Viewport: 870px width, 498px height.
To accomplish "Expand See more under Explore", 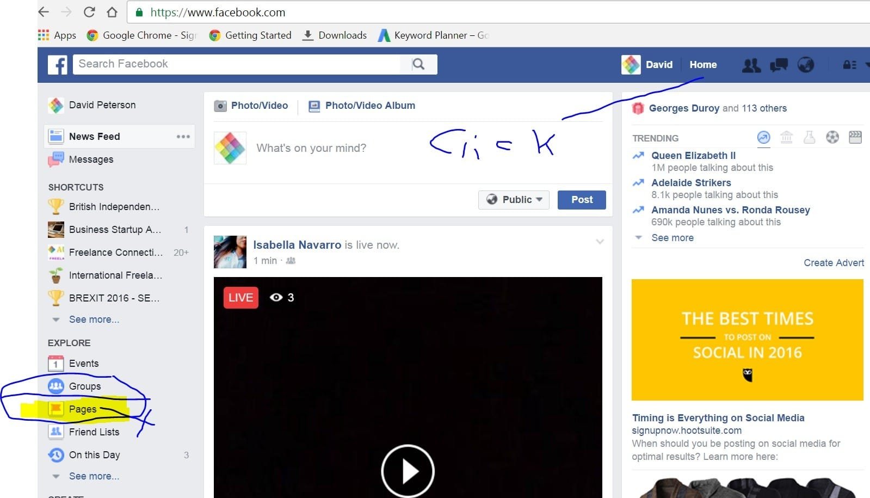I will pyautogui.click(x=94, y=476).
